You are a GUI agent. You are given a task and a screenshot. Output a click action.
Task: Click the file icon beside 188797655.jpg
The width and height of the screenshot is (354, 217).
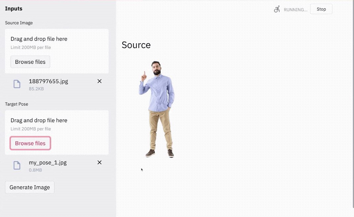17,84
